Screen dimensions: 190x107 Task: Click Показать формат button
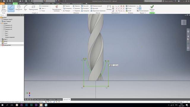tap(142, 11)
